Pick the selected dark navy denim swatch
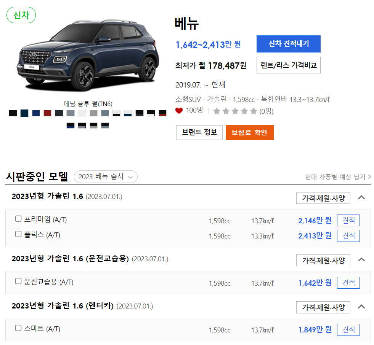The image size is (374, 345). tap(24, 113)
